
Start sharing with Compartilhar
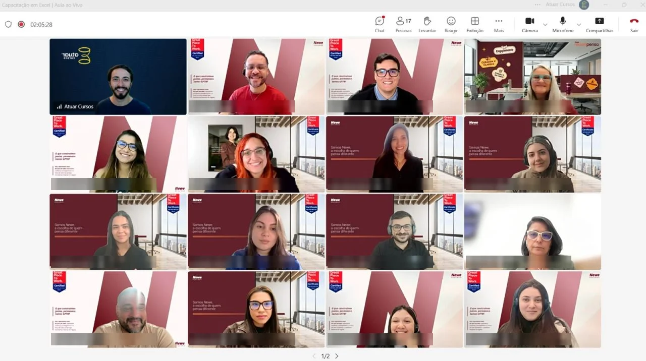tap(599, 24)
